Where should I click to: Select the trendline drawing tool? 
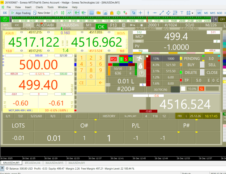click(162, 13)
